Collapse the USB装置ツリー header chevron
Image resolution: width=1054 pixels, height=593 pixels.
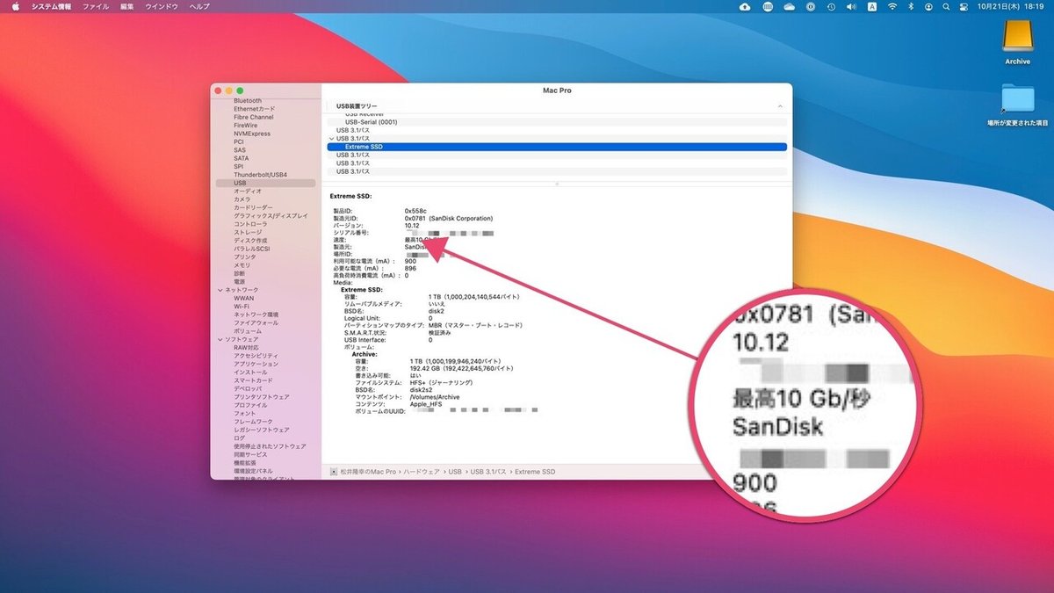pos(780,105)
